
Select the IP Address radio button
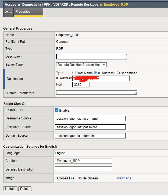(x=95, y=73)
